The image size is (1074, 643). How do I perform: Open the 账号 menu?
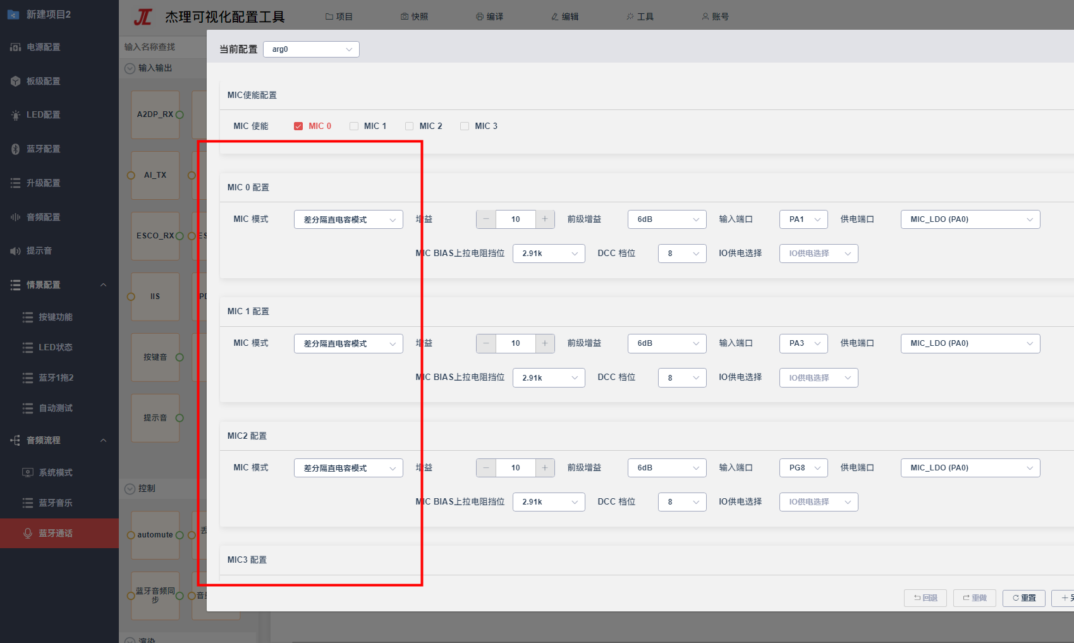[x=715, y=16]
